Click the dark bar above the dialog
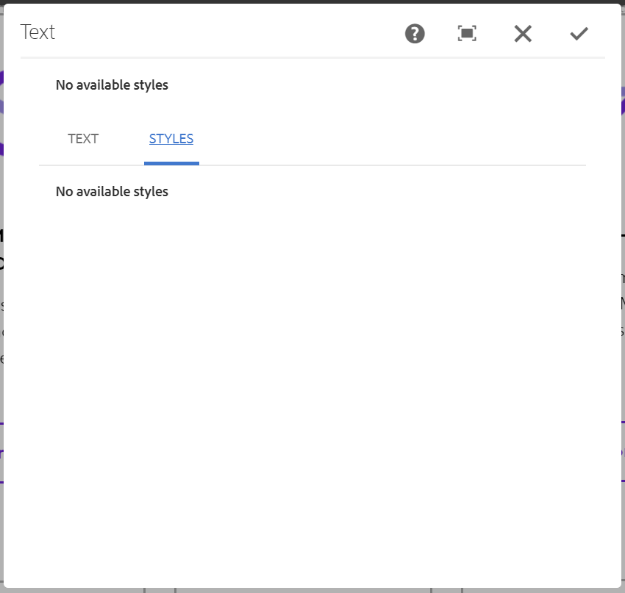Screen dimensions: 625x593 coord(312,1)
